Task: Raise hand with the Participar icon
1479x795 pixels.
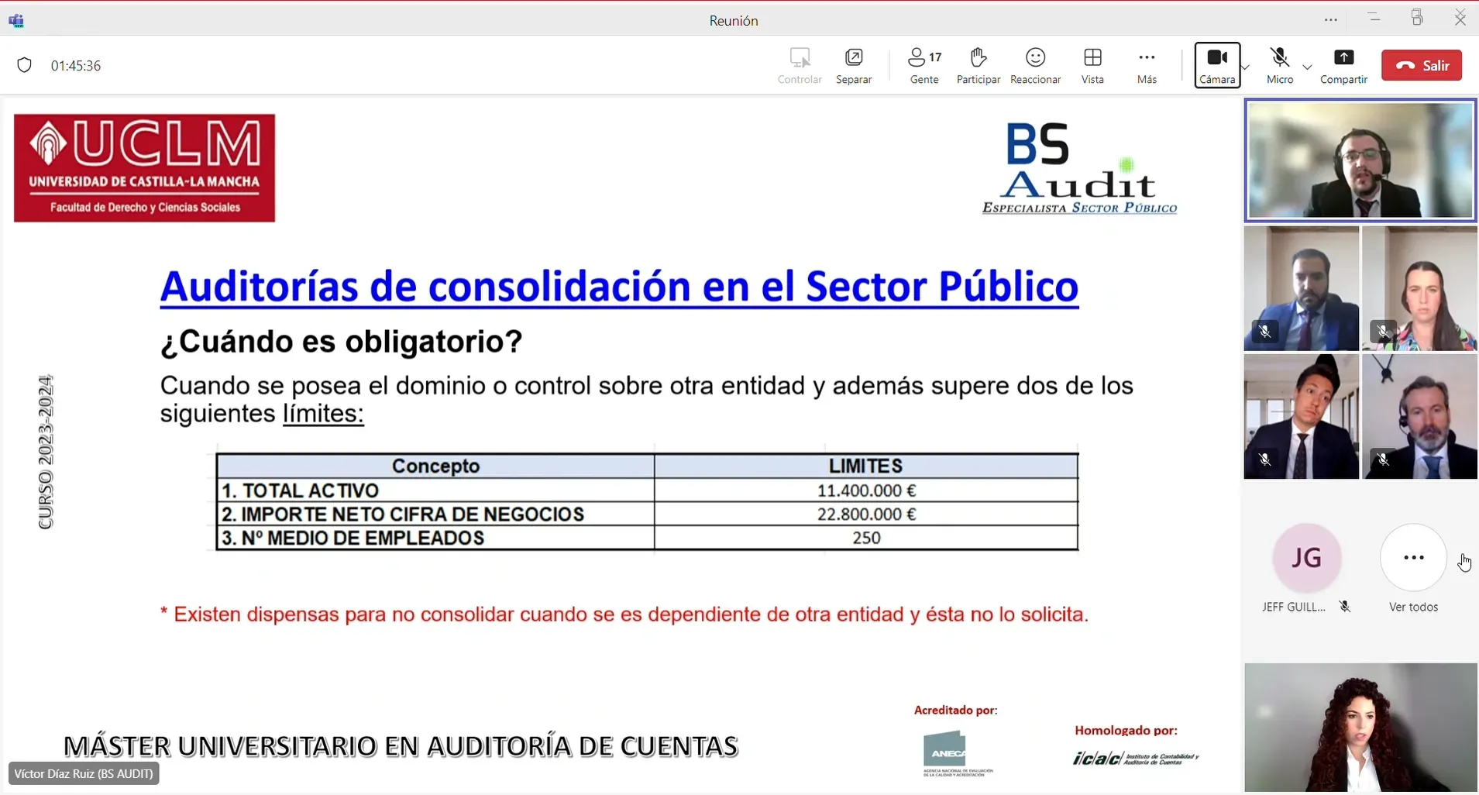Action: point(978,65)
